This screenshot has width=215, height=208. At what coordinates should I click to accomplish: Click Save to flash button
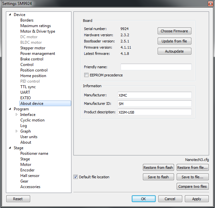[x=158, y=177]
